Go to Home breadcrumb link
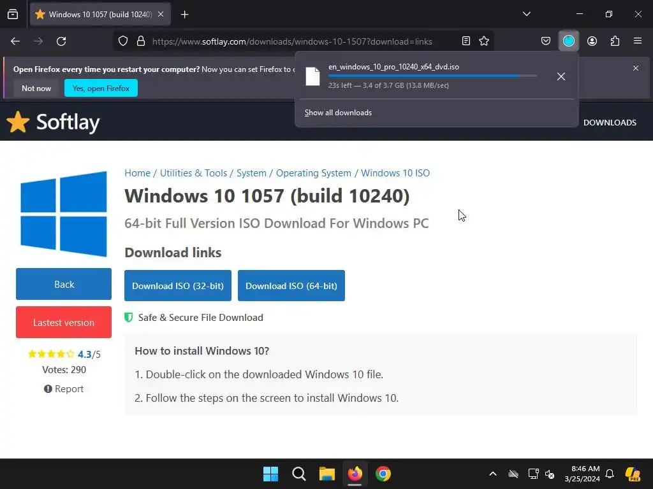The image size is (653, 489). coord(138,173)
